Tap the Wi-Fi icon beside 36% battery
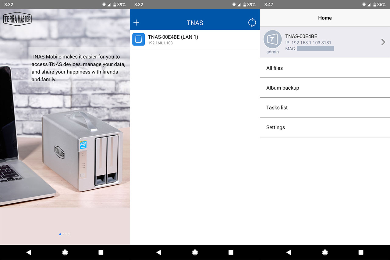Image resolution: width=390 pixels, height=260 pixels. [365, 5]
